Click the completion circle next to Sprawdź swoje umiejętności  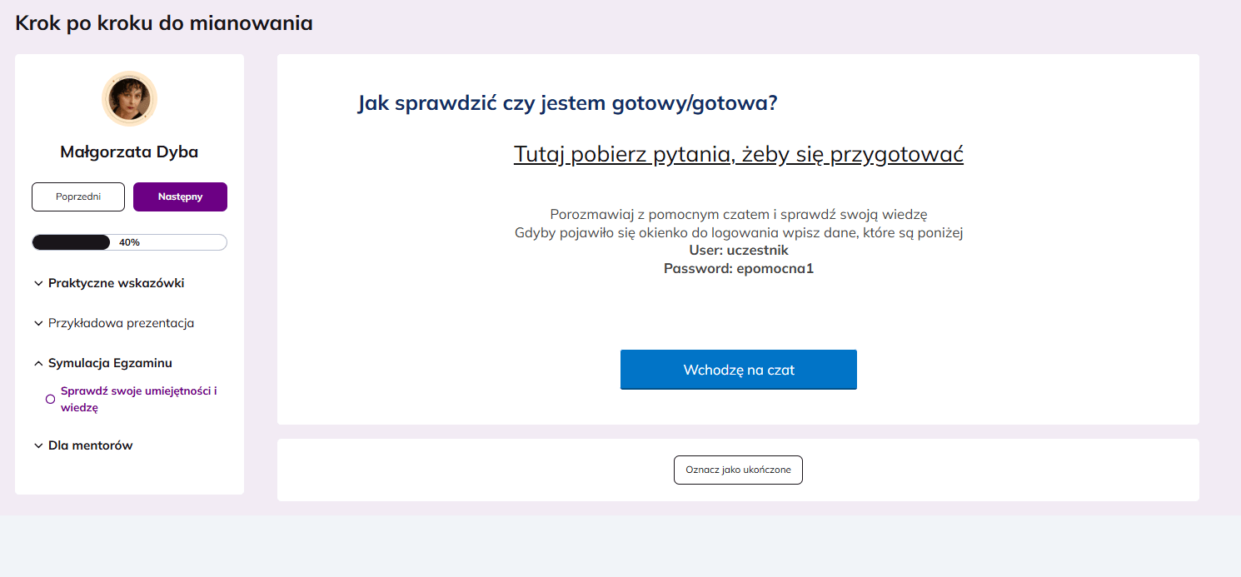click(x=50, y=400)
